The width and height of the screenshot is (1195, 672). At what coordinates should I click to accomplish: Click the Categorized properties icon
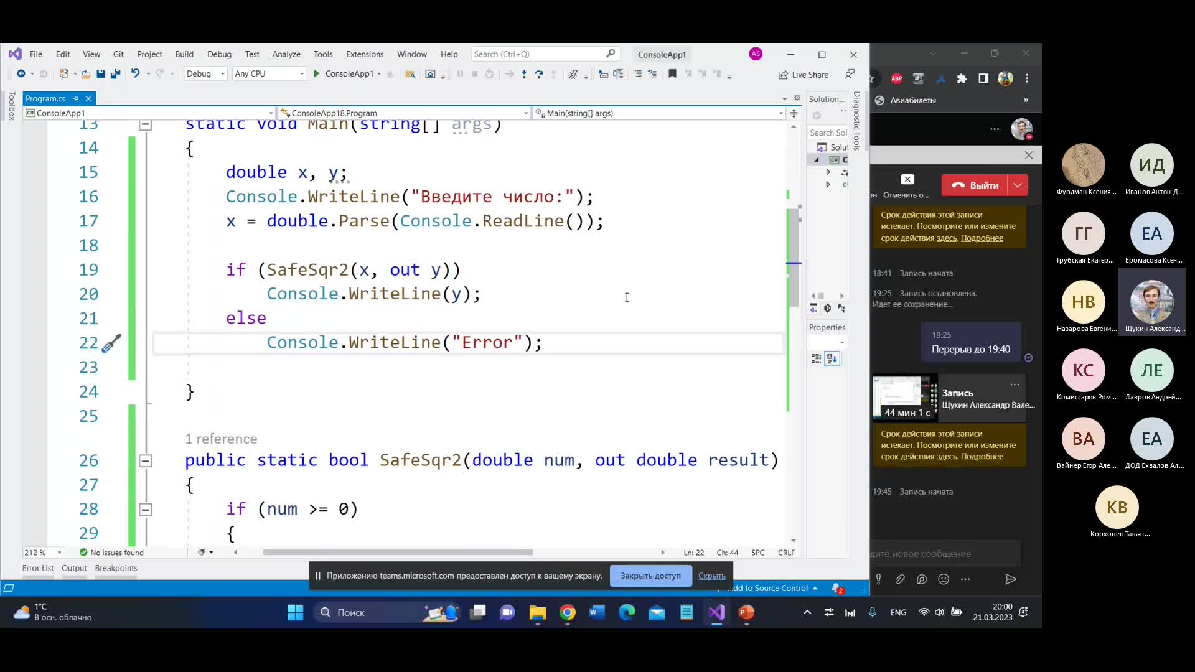pyautogui.click(x=816, y=358)
